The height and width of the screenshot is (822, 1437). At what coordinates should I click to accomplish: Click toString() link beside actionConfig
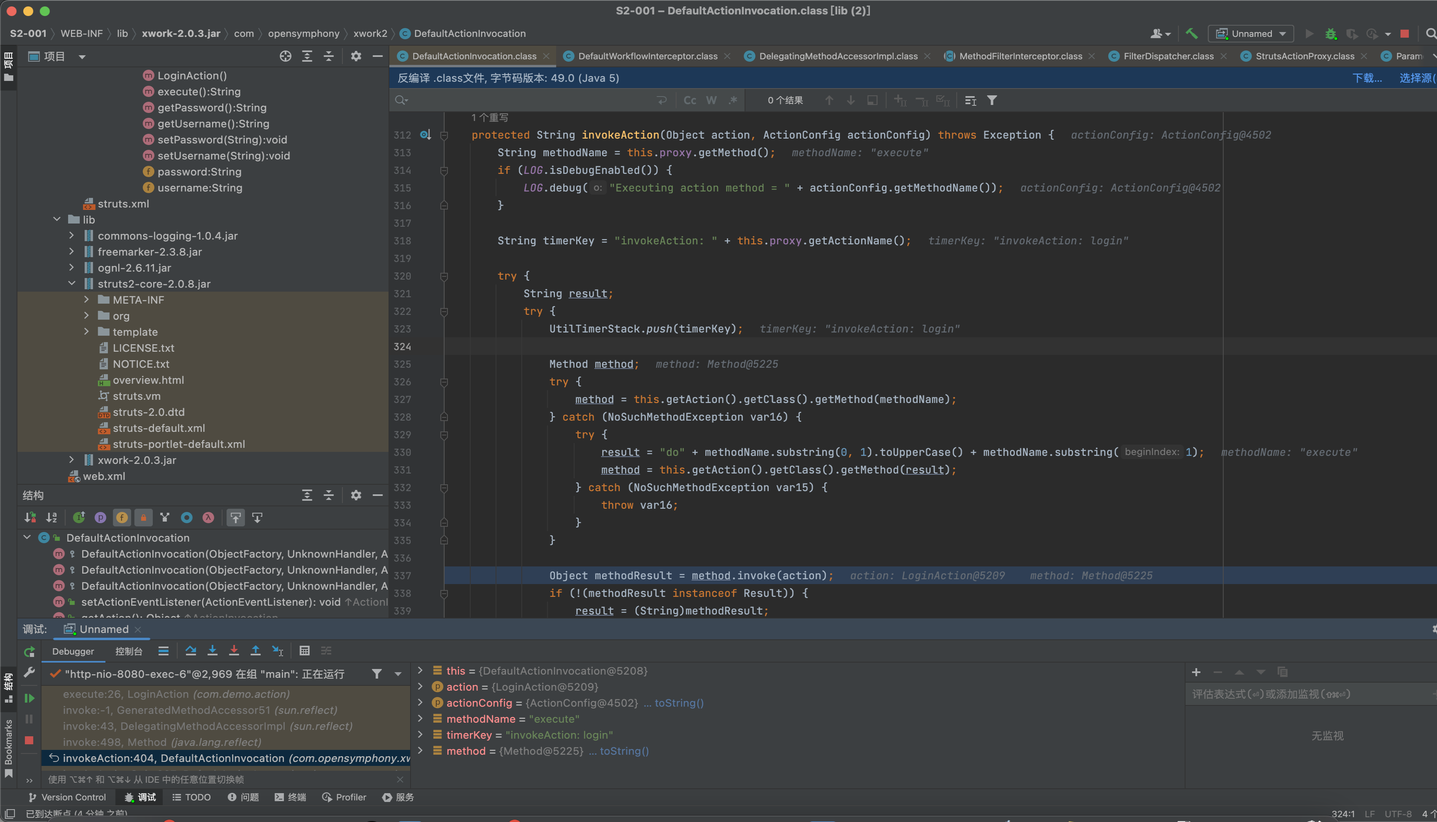click(x=679, y=703)
